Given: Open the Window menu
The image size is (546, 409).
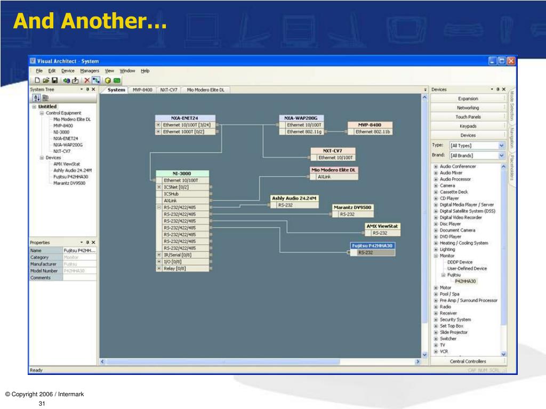Looking at the screenshot, I should click(127, 71).
